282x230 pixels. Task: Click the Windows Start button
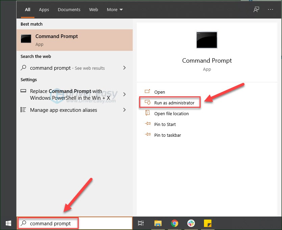click(x=8, y=223)
